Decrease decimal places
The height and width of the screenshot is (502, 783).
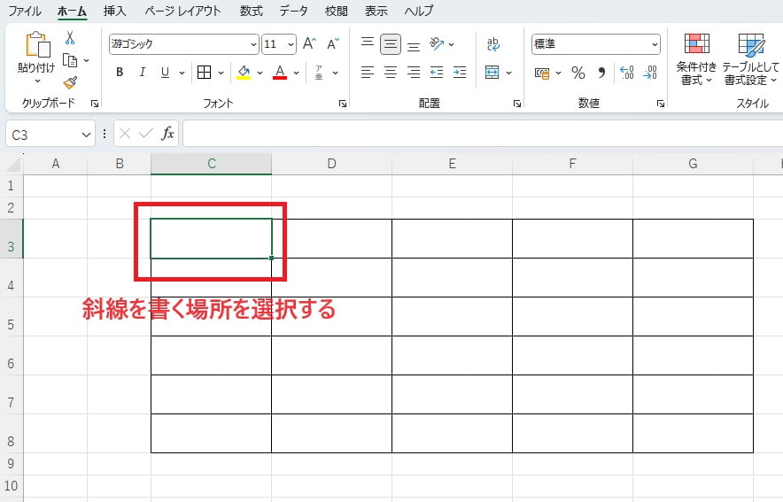click(x=649, y=73)
